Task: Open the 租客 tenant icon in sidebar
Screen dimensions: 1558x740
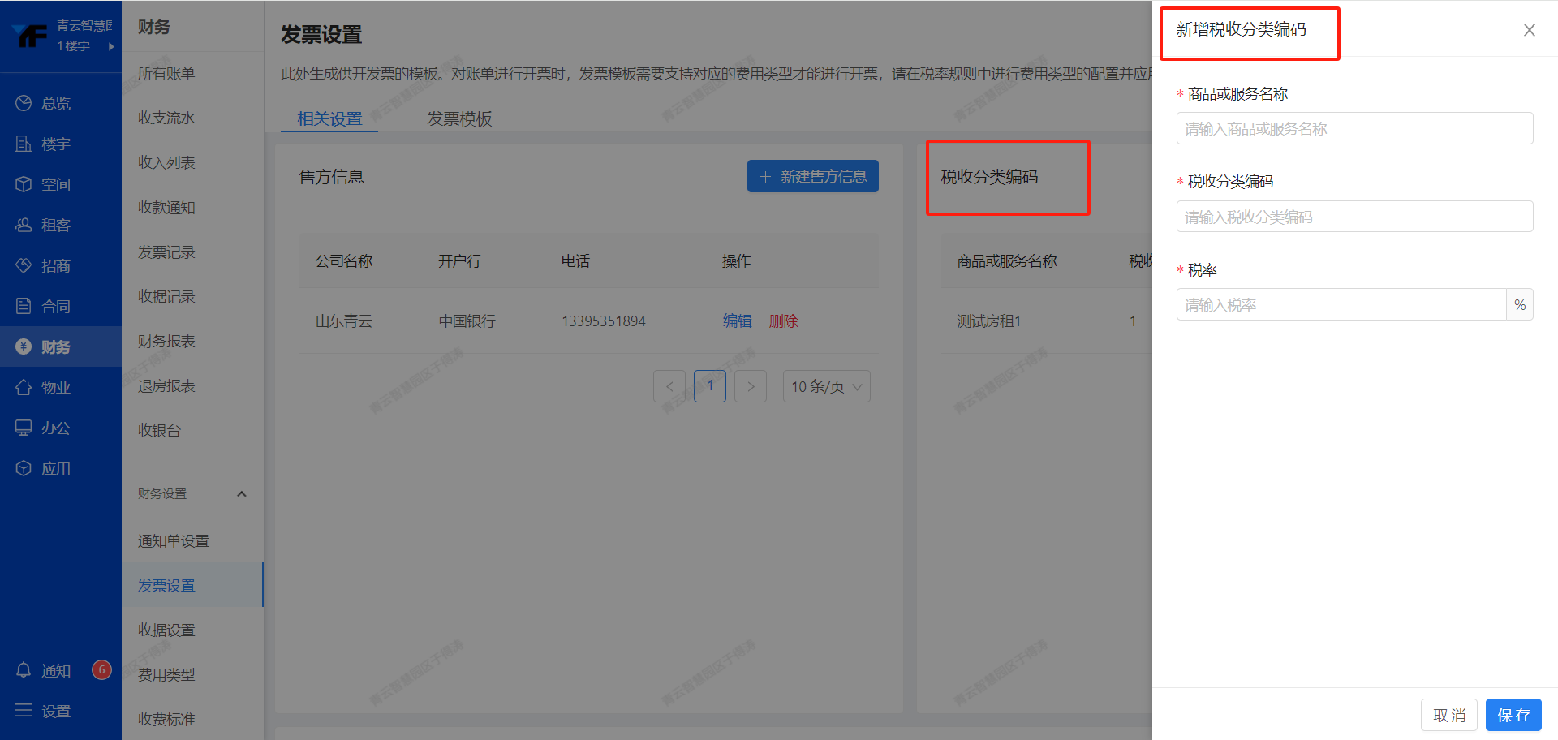Action: point(24,225)
